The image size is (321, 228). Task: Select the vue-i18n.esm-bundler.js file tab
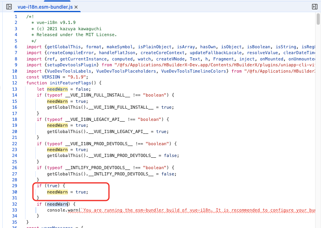click(x=45, y=7)
